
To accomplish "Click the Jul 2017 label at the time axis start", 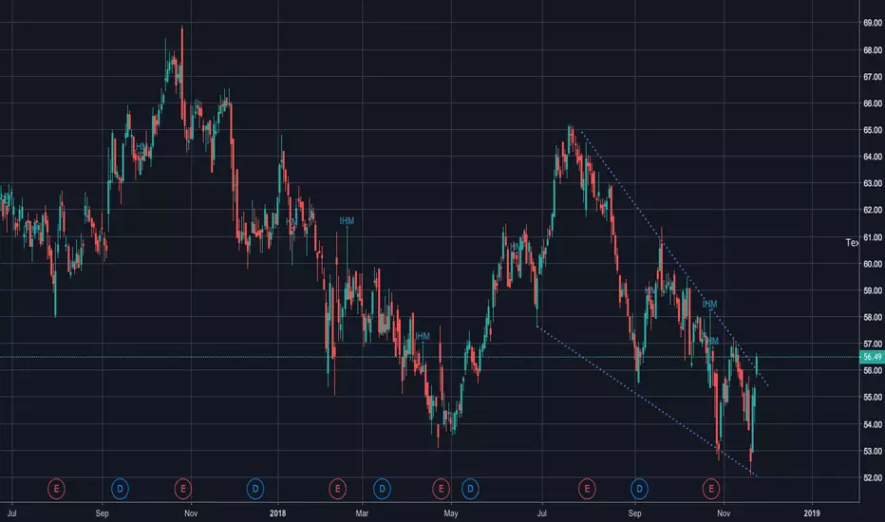I will pos(11,513).
